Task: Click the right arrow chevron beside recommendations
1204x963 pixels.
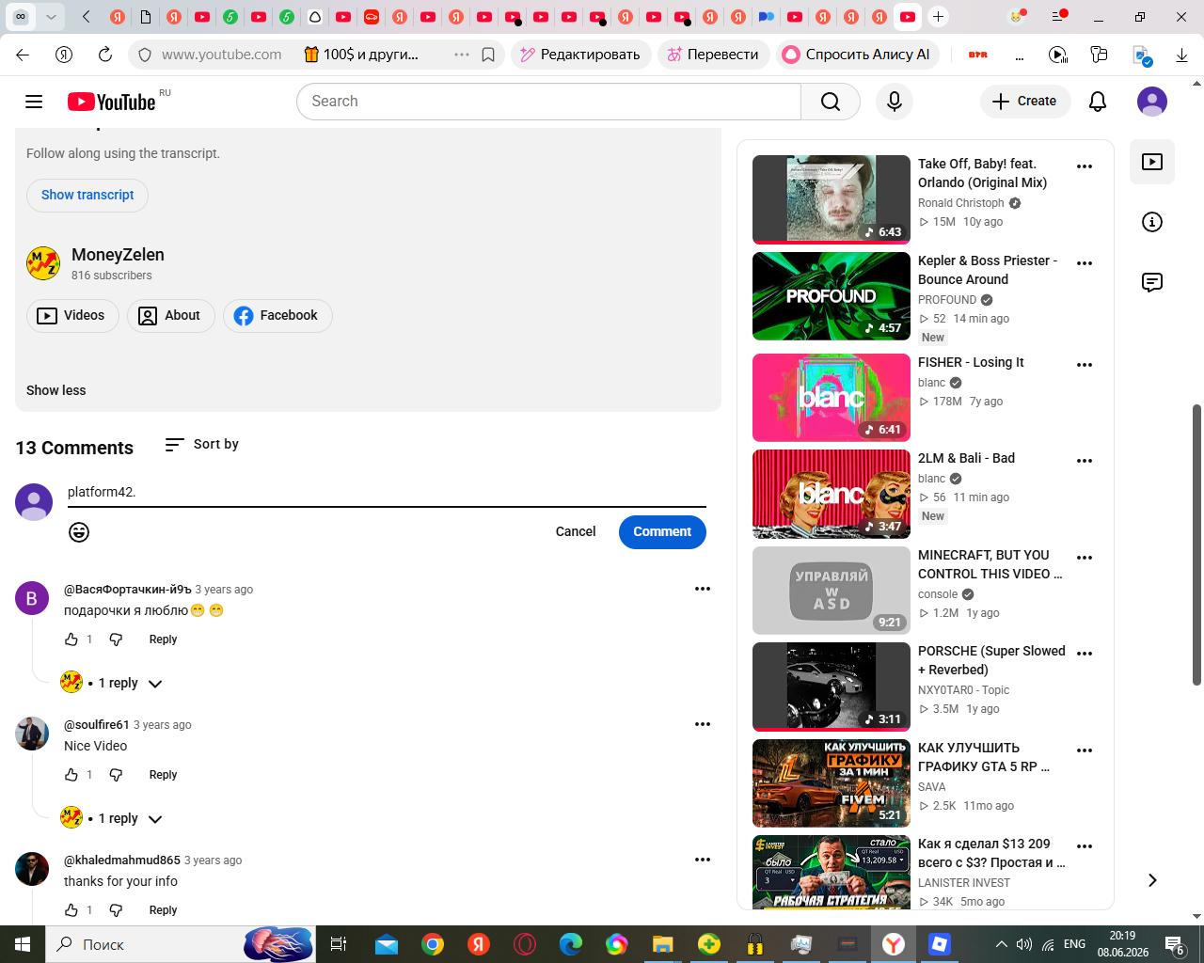Action: point(1152,880)
